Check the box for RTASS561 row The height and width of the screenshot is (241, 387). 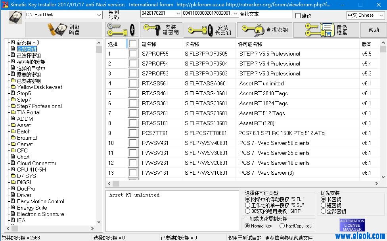pos(133,83)
